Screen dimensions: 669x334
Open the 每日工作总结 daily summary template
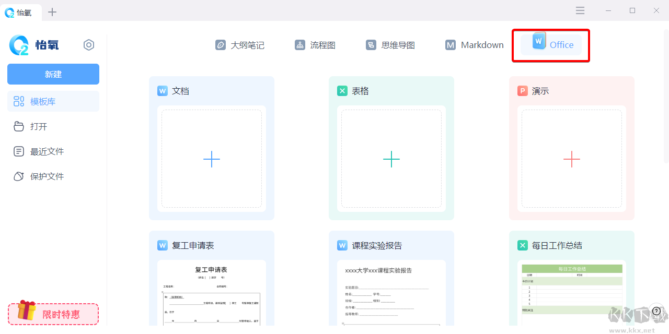pos(571,287)
